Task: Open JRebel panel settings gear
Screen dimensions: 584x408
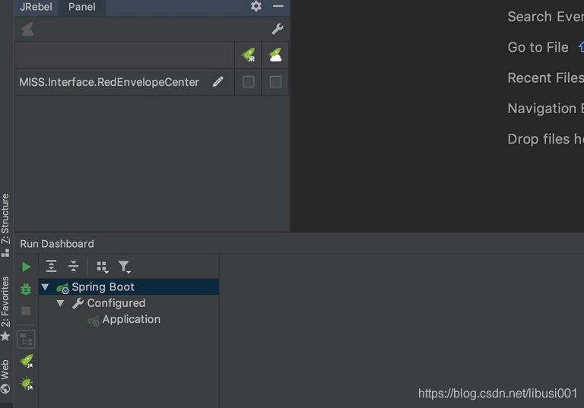Action: 255,6
